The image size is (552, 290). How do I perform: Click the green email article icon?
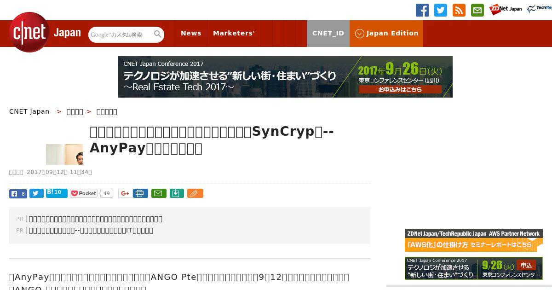point(159,194)
